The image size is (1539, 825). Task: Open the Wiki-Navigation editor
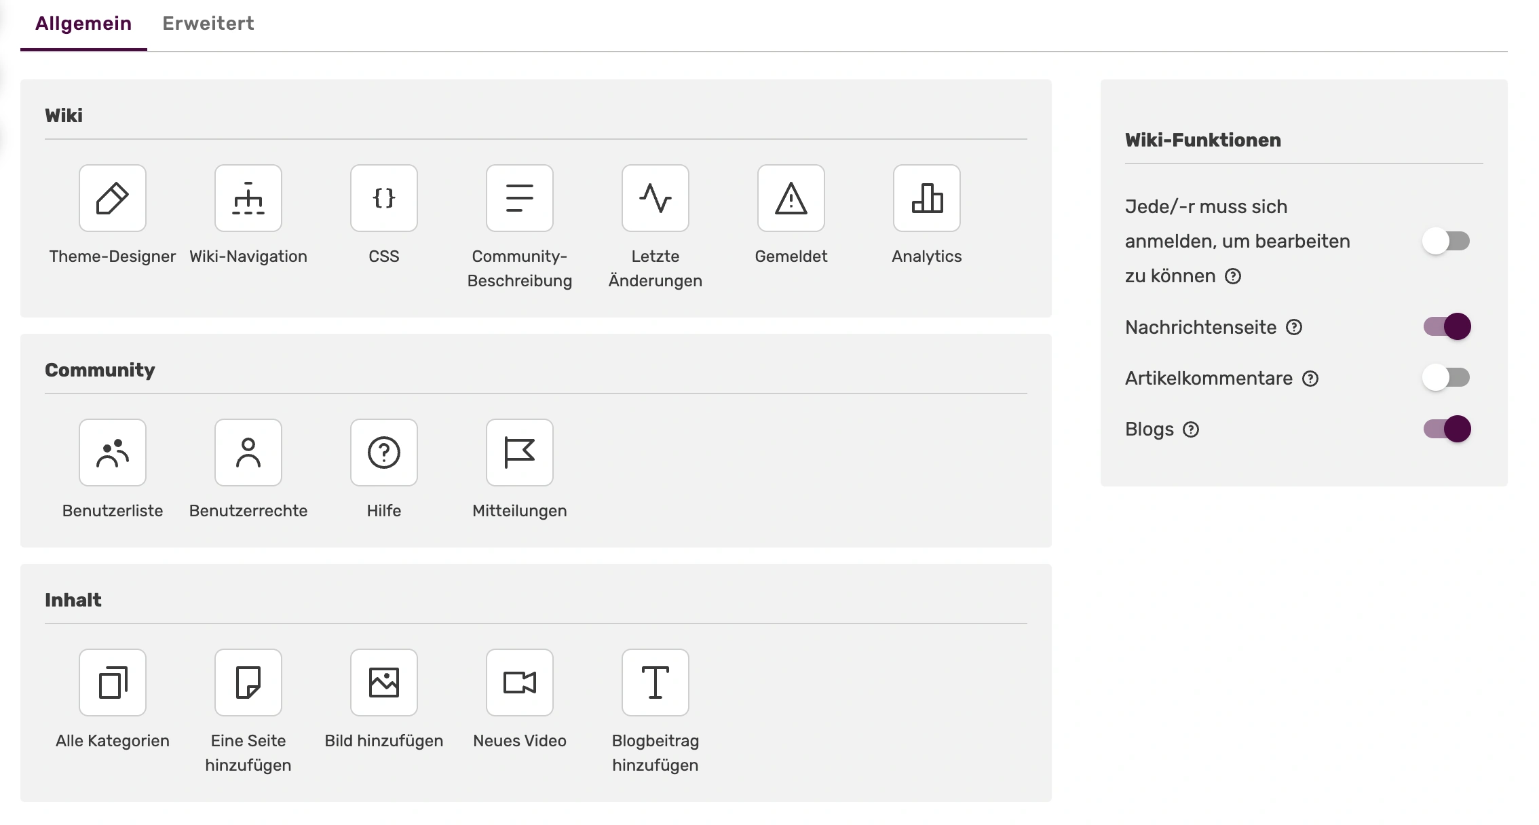tap(248, 198)
